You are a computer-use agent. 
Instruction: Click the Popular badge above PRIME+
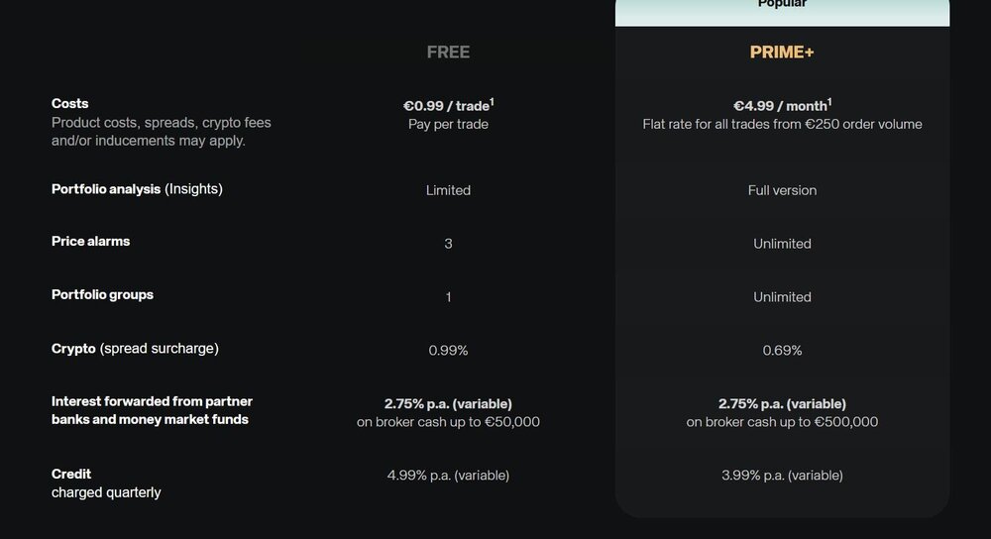782,5
